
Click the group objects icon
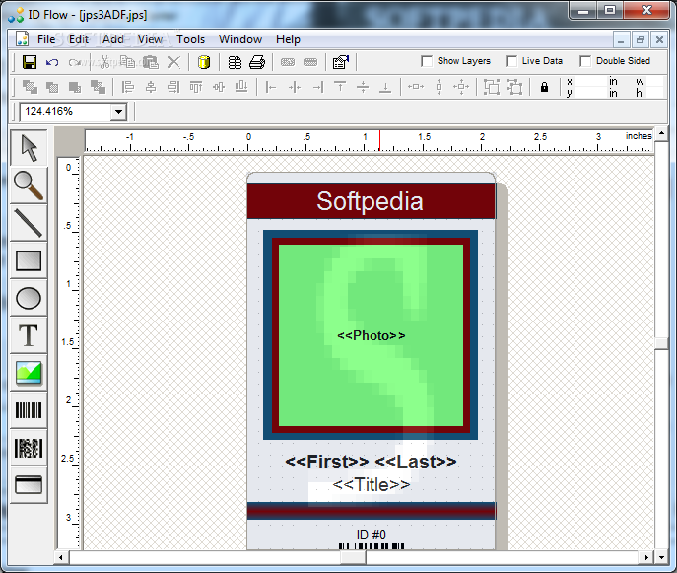click(x=492, y=87)
